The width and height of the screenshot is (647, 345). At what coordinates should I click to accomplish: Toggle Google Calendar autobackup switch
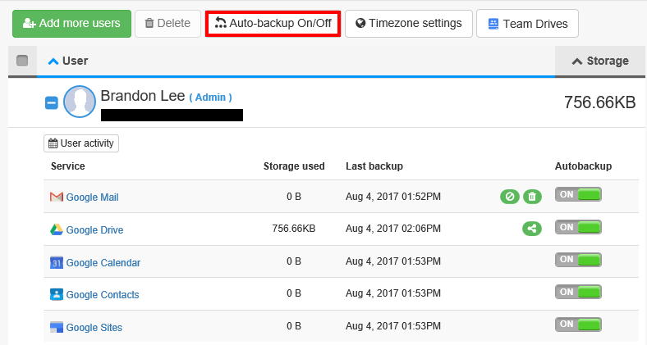tap(578, 260)
